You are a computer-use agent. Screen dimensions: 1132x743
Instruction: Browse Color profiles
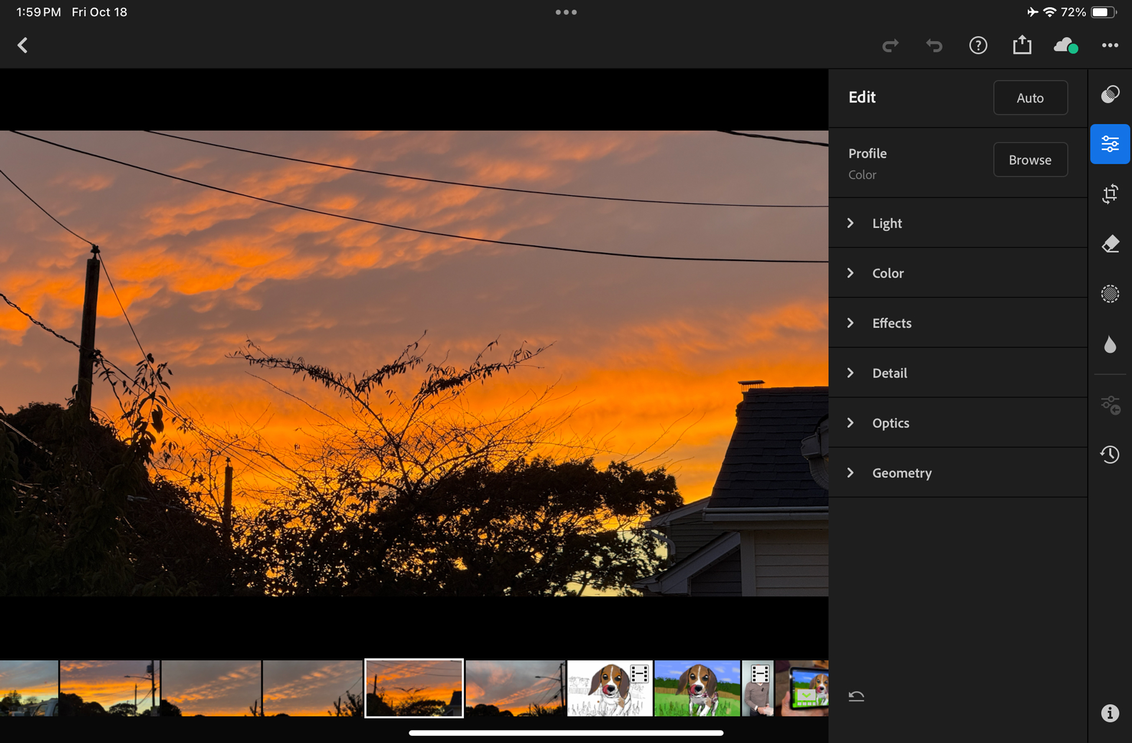pos(1031,158)
